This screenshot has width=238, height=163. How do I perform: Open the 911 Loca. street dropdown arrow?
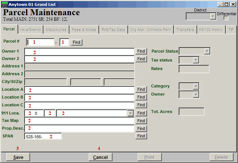click(x=130, y=113)
